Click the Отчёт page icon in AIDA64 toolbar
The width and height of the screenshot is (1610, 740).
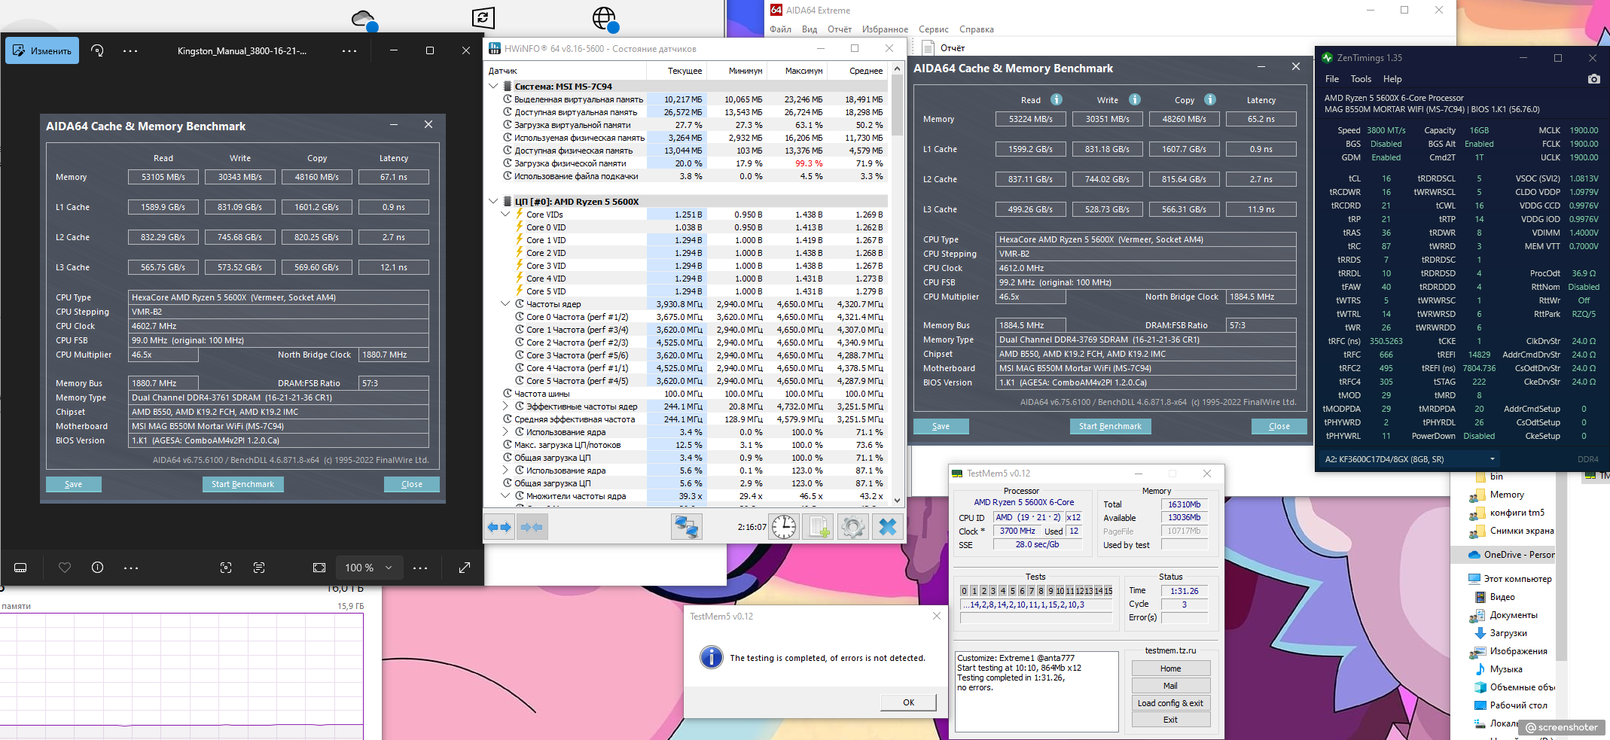pos(928,47)
